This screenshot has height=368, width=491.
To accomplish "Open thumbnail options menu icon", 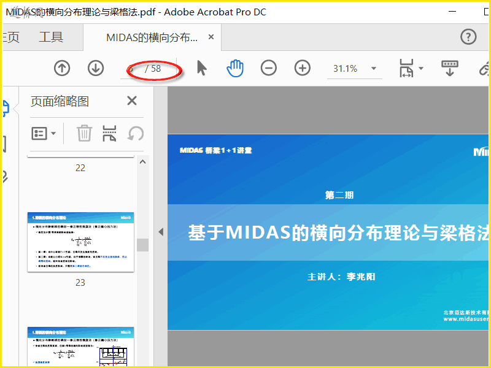I will point(39,134).
